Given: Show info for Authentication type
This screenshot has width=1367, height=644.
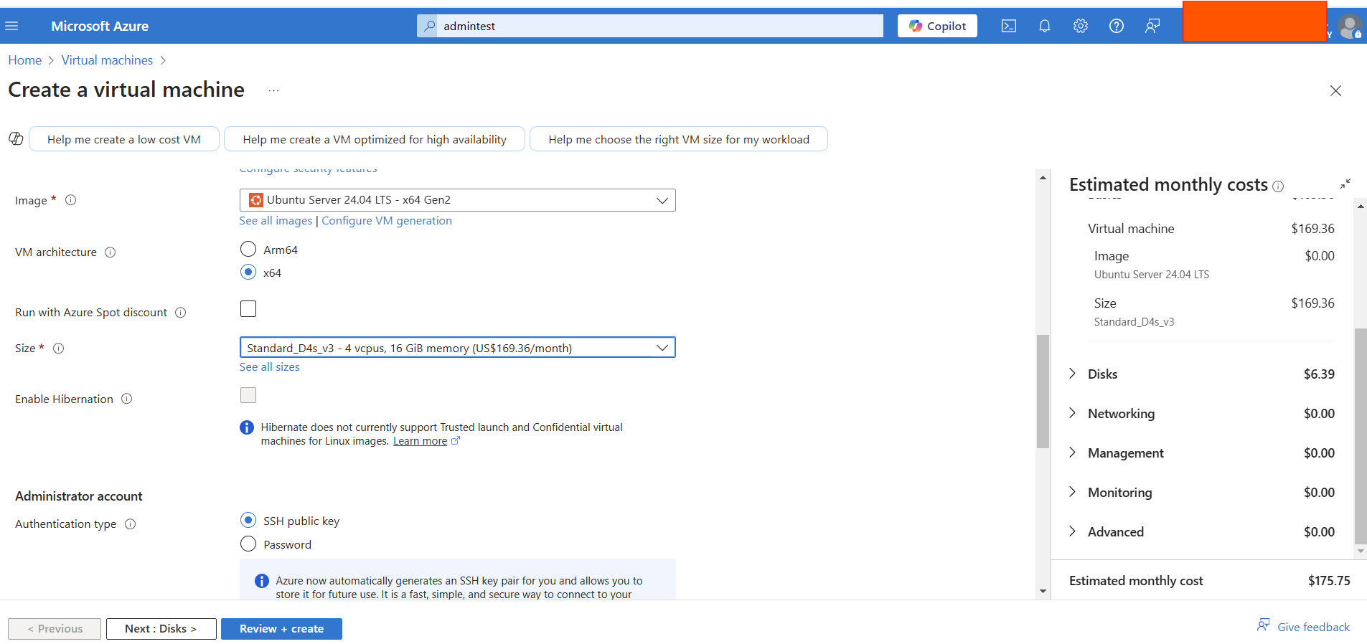Looking at the screenshot, I should click(131, 524).
